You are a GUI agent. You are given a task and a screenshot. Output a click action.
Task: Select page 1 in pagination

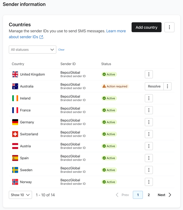[138, 195]
